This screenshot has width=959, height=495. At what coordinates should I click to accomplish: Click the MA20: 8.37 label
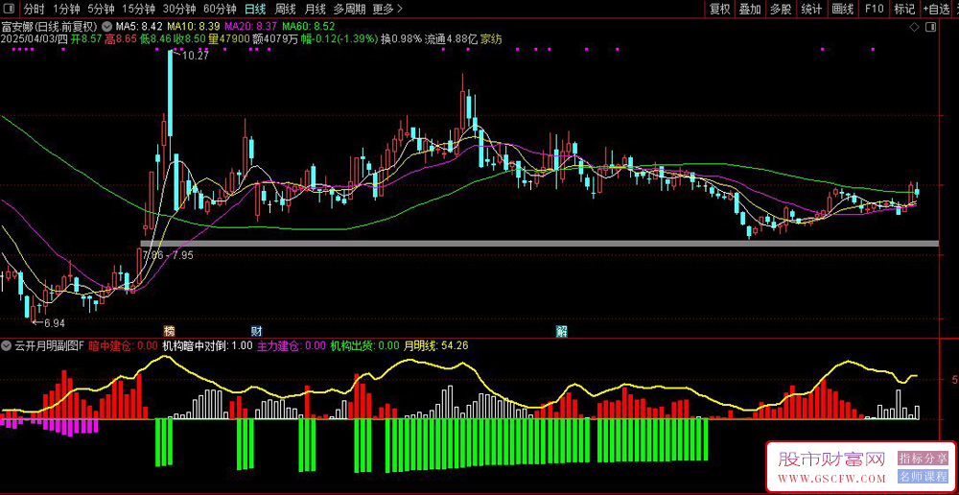250,26
